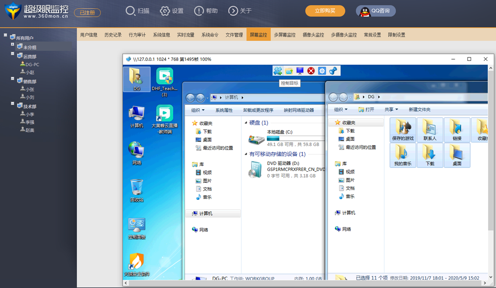
Task: Collapse the 运营部 group
Action: pos(12,54)
